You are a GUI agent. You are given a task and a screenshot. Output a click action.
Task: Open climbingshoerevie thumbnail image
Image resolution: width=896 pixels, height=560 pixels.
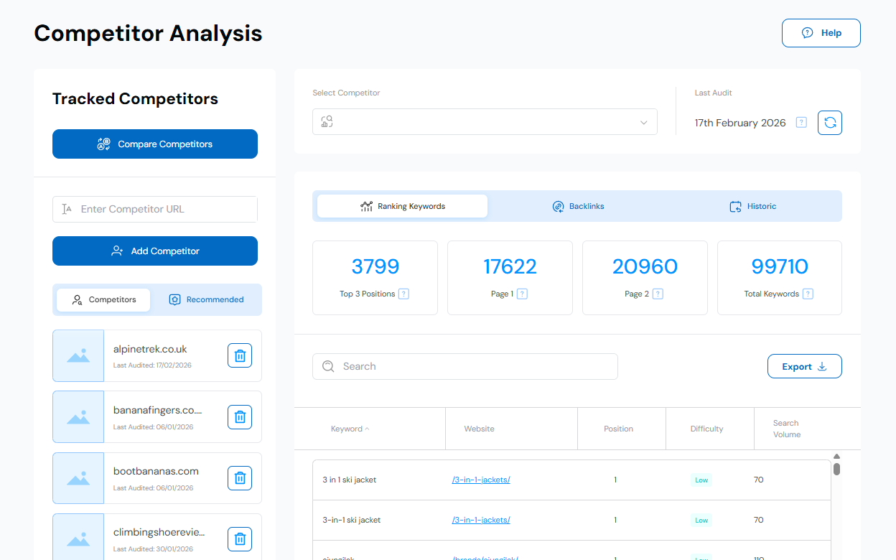tap(78, 537)
